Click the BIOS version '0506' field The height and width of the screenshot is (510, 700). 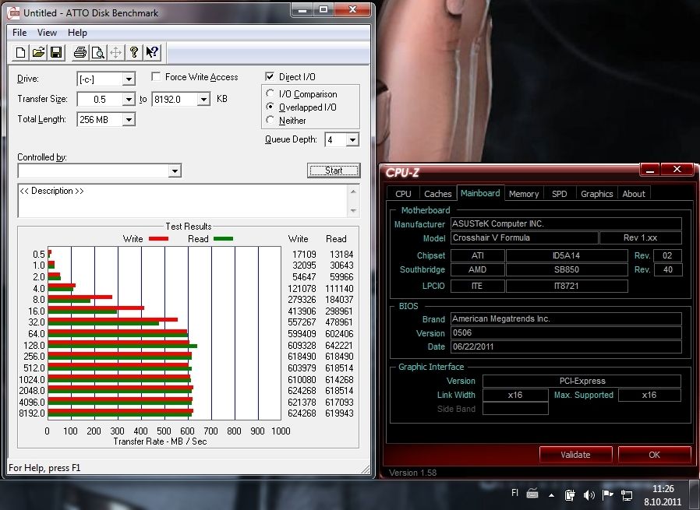pyautogui.click(x=566, y=333)
